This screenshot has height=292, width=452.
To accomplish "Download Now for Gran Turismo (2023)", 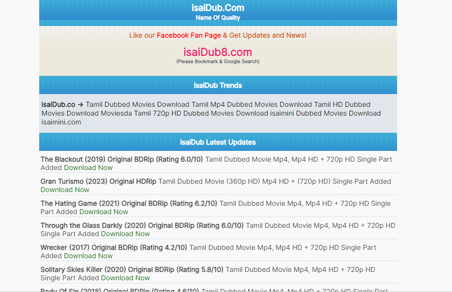I will click(x=65, y=190).
